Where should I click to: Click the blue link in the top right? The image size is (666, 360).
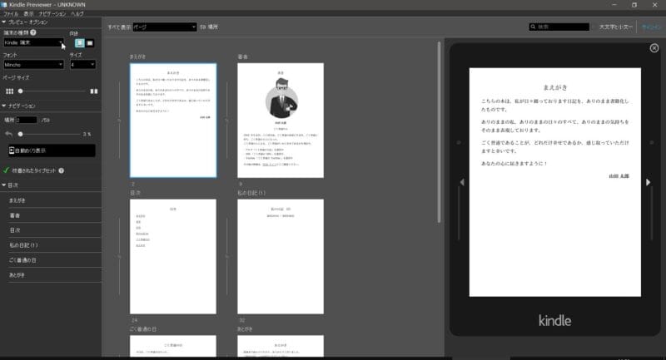coord(651,27)
